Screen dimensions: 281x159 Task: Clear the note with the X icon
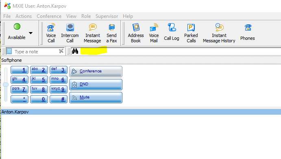tap(61, 51)
